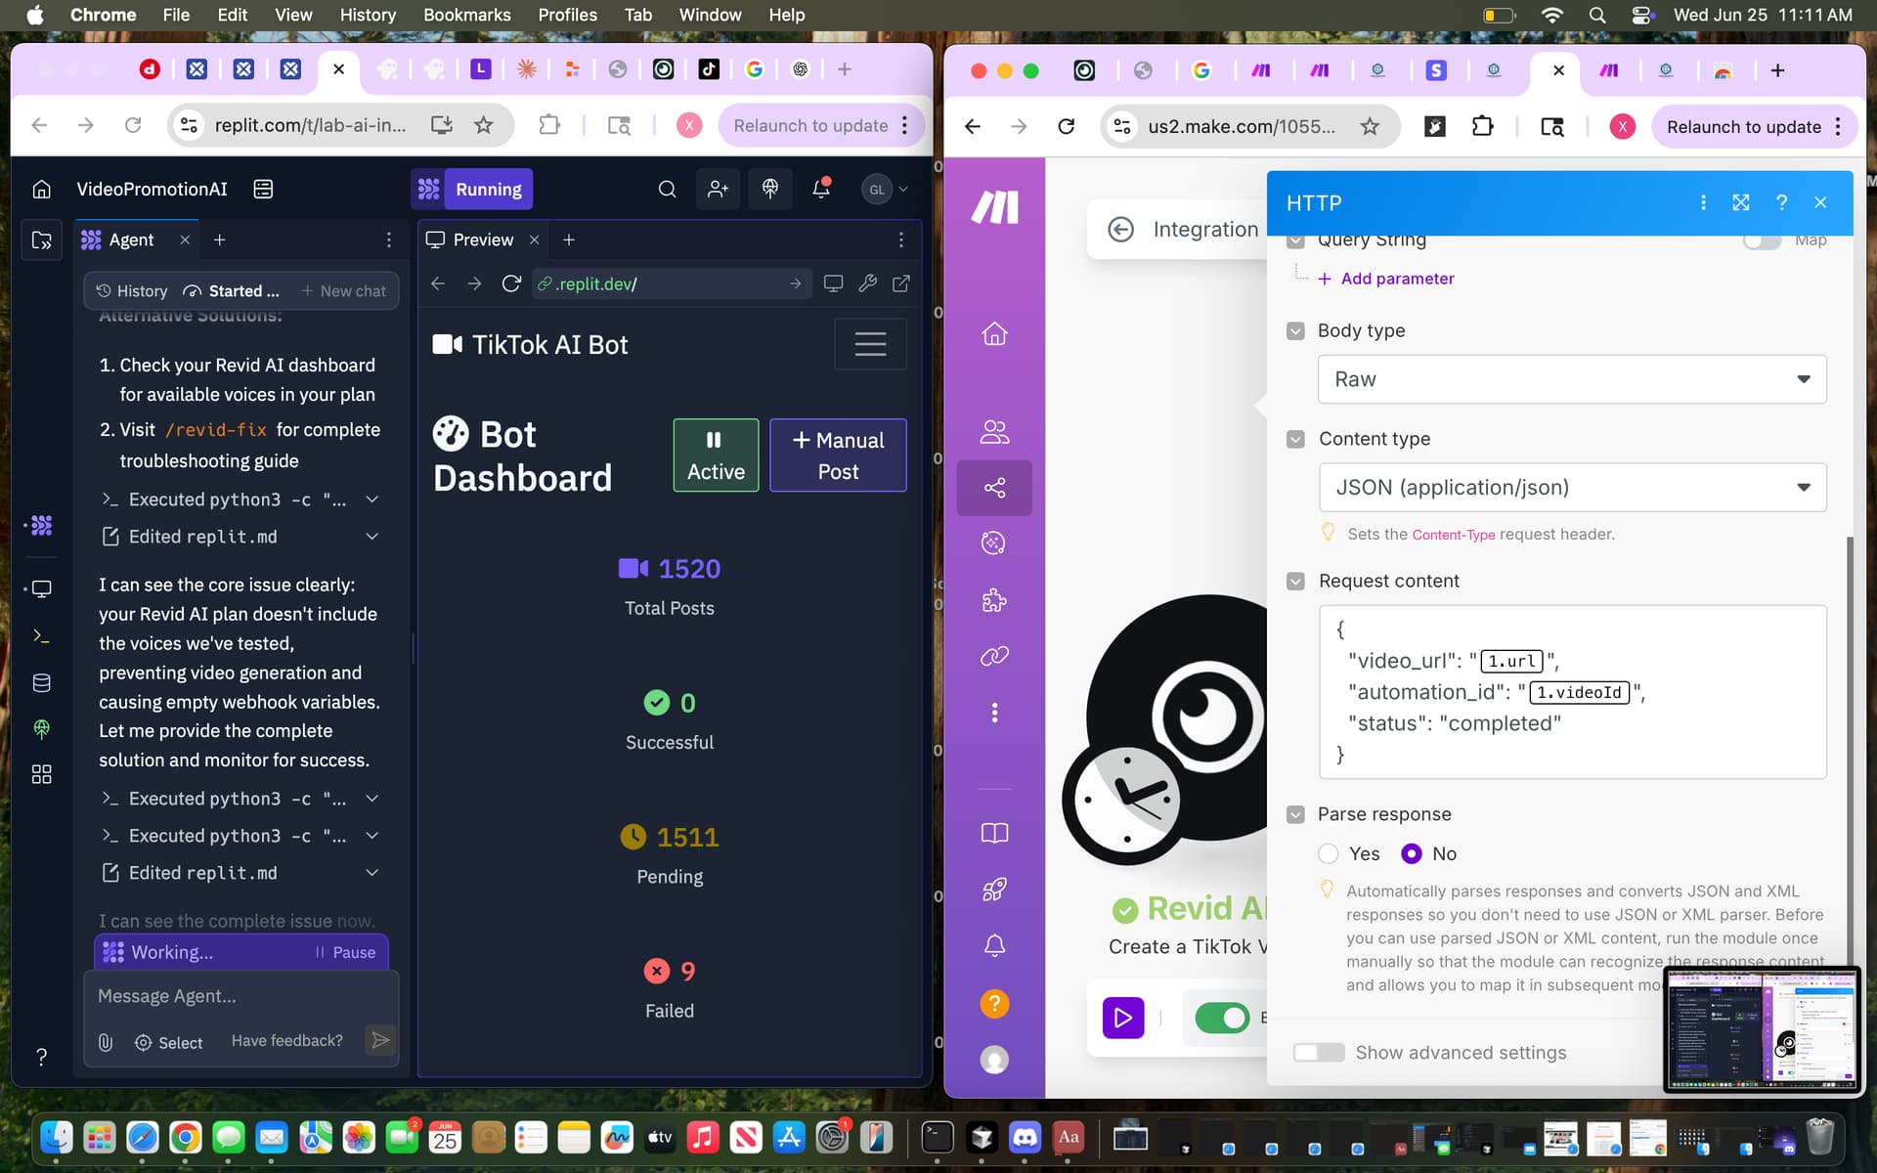Select No for Parse response
Image resolution: width=1877 pixels, height=1173 pixels.
point(1411,853)
